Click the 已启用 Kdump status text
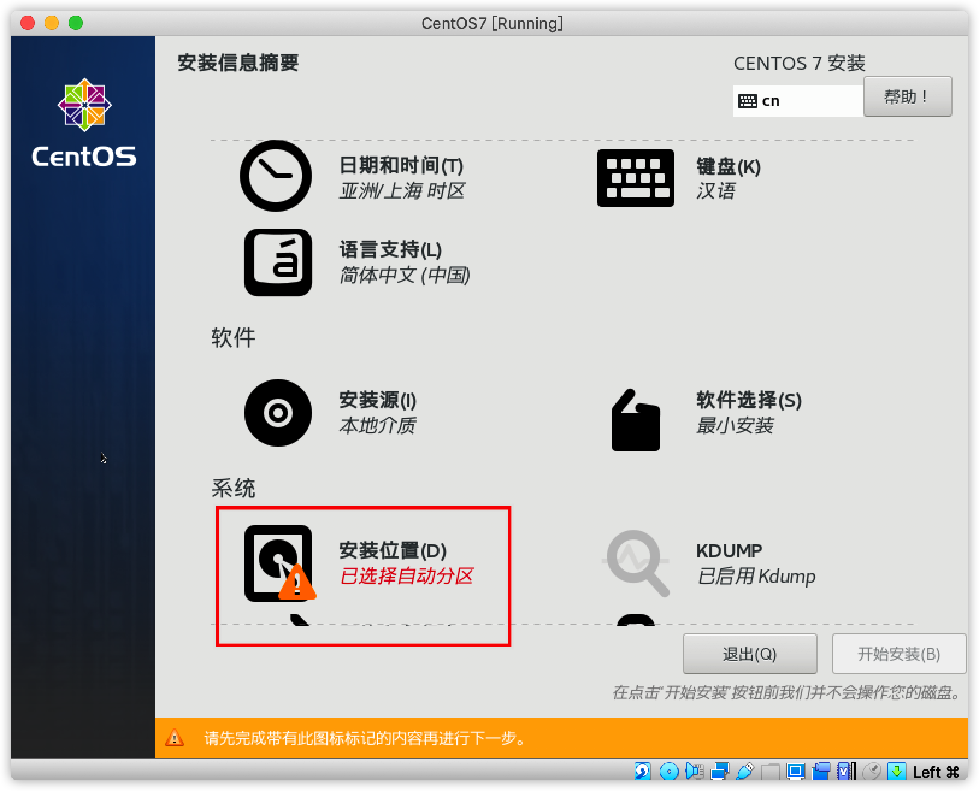Image resolution: width=979 pixels, height=791 pixels. [x=756, y=576]
